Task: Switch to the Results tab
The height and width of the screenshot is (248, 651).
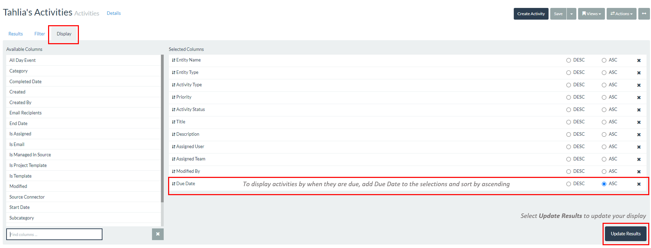Action: tap(16, 34)
